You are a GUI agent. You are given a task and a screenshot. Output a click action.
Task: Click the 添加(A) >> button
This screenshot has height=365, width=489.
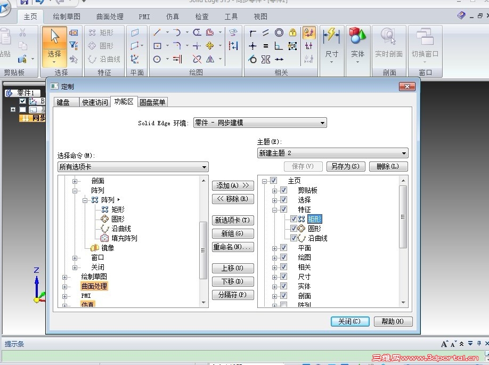233,185
